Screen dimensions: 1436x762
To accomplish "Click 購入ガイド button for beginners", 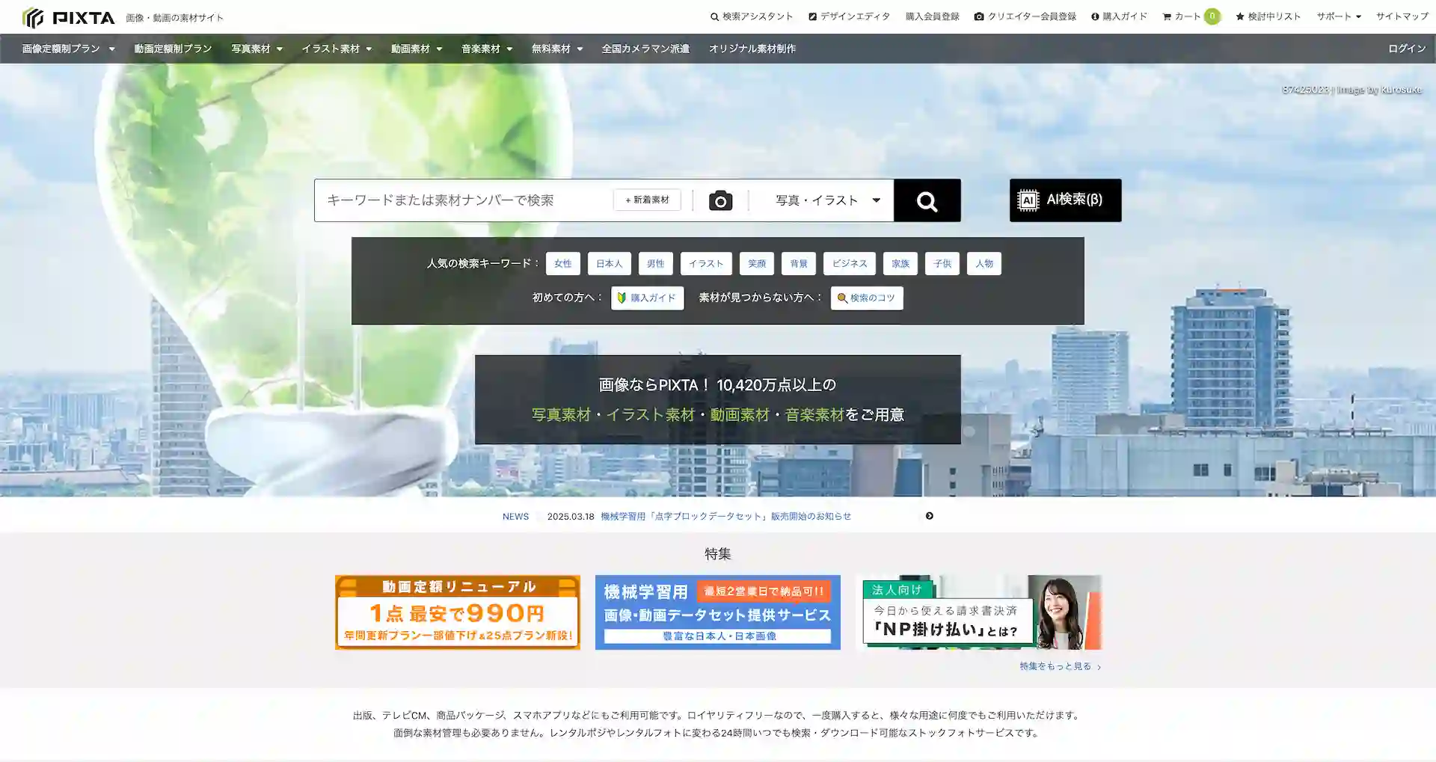I will 647,298.
